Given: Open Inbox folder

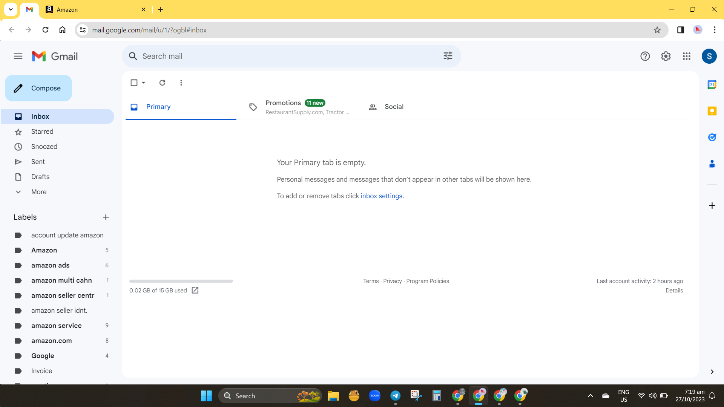Looking at the screenshot, I should 58,116.
